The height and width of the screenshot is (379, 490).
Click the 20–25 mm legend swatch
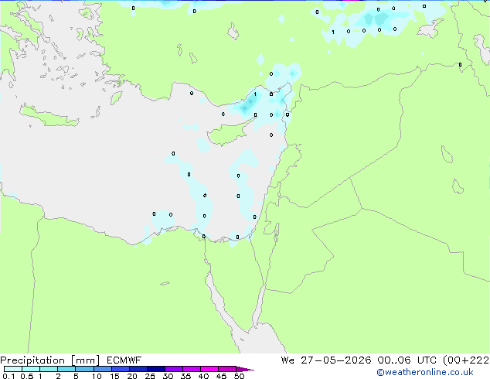138,369
